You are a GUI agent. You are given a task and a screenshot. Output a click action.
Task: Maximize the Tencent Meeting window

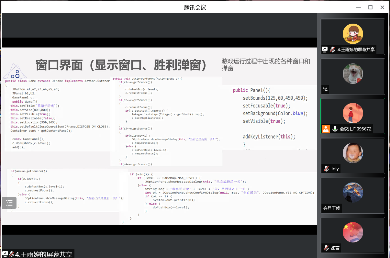tap(370, 7)
